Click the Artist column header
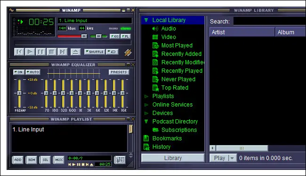Screen dimensions: 306x176 242,32
